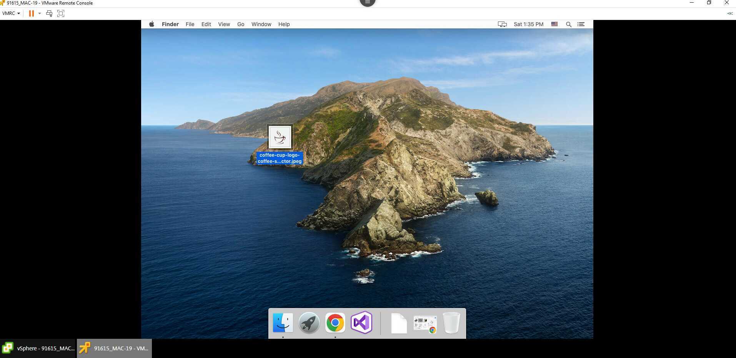
Task: Open the Trash in the Dock
Action: (451, 323)
